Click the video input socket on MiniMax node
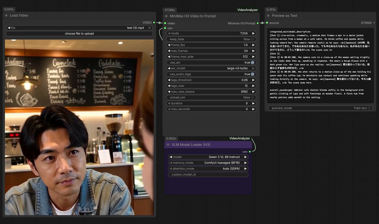Image resolution: width=379 pixels, height=224 pixels. (165, 23)
